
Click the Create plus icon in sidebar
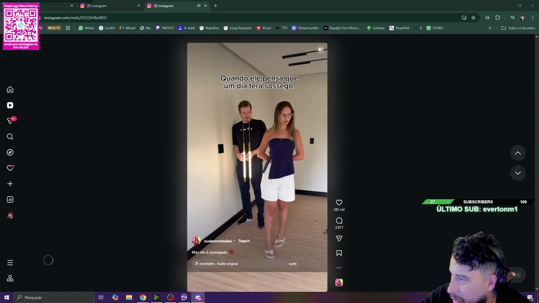[10, 184]
